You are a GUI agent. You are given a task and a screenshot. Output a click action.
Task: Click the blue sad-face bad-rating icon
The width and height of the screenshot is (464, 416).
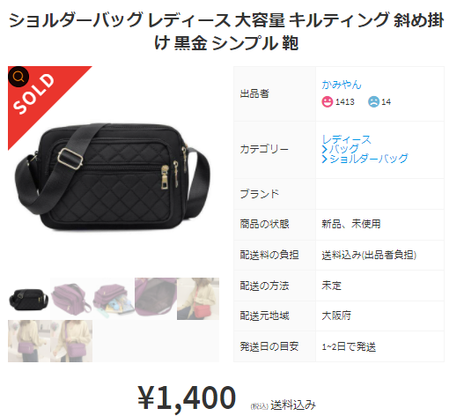(373, 102)
